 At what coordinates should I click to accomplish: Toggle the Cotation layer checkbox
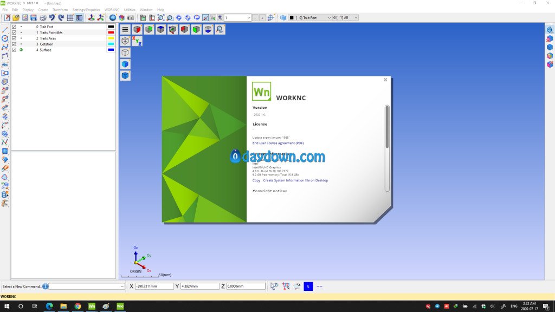coord(14,44)
